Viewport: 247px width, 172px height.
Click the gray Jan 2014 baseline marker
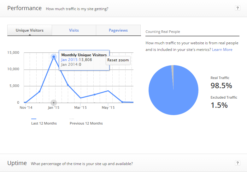click(x=54, y=103)
